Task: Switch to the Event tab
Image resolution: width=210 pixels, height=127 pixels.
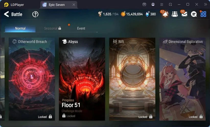Action: click(x=81, y=28)
